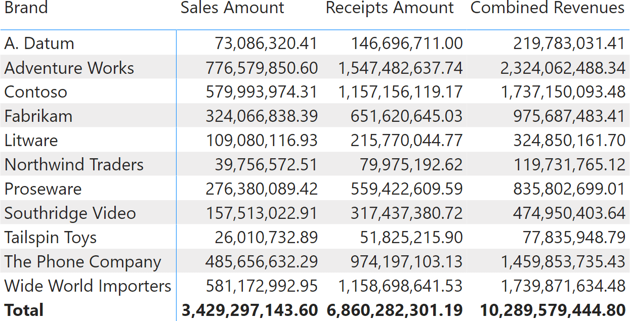Click sales amount 776,579,850.60
This screenshot has width=630, height=321.
coord(262,68)
